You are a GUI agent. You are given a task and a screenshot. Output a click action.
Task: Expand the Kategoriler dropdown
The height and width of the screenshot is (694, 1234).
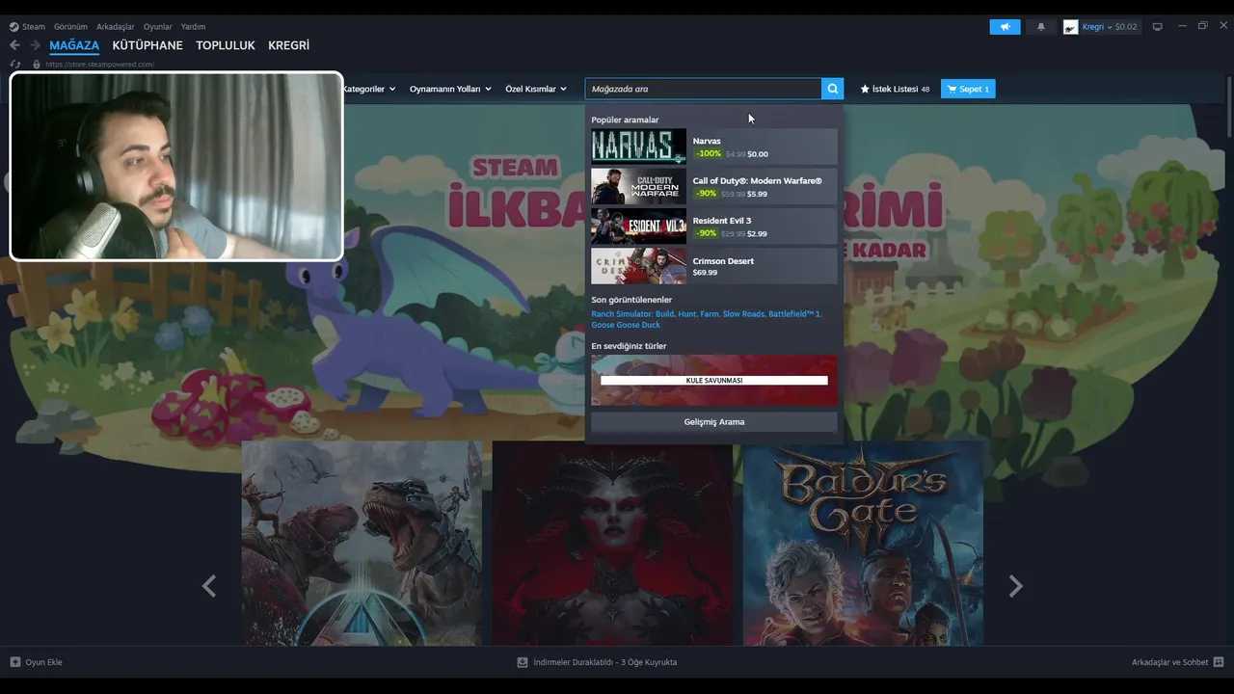pyautogui.click(x=368, y=89)
